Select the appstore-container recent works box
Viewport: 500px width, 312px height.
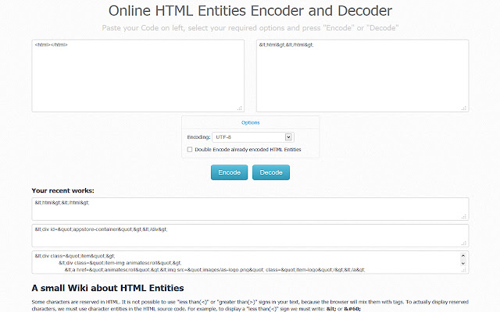(250, 236)
